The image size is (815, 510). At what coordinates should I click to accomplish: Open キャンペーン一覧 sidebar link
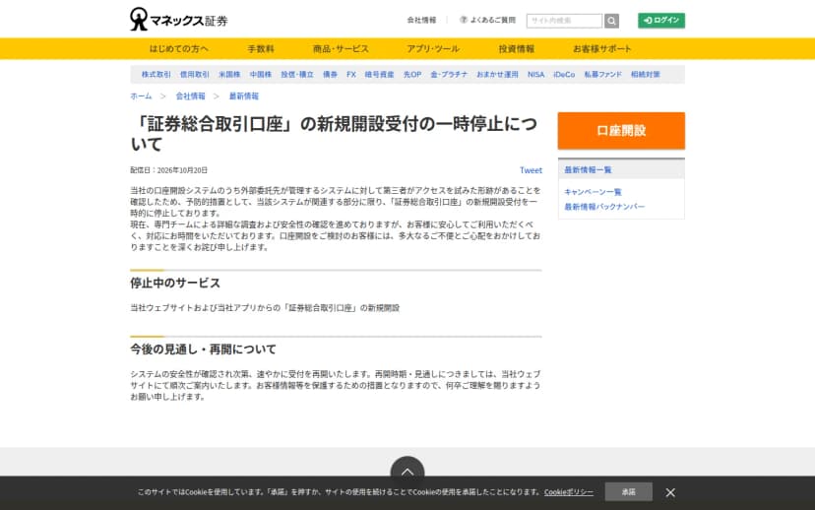coord(594,192)
